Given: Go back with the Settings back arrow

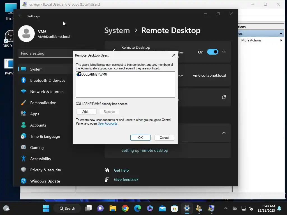Looking at the screenshot, I should (x=20, y=16).
